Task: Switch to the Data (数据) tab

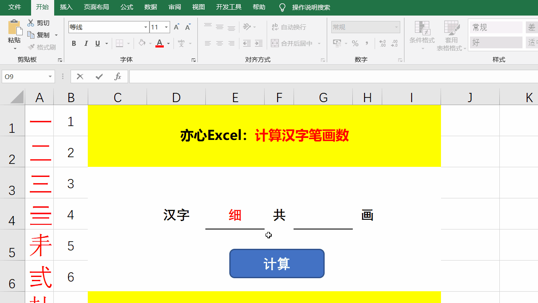Action: [151, 7]
